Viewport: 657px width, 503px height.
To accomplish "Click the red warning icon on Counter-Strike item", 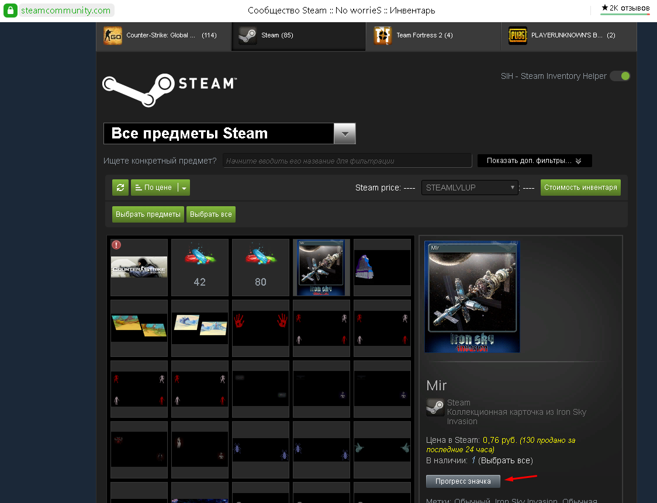I will pyautogui.click(x=116, y=245).
